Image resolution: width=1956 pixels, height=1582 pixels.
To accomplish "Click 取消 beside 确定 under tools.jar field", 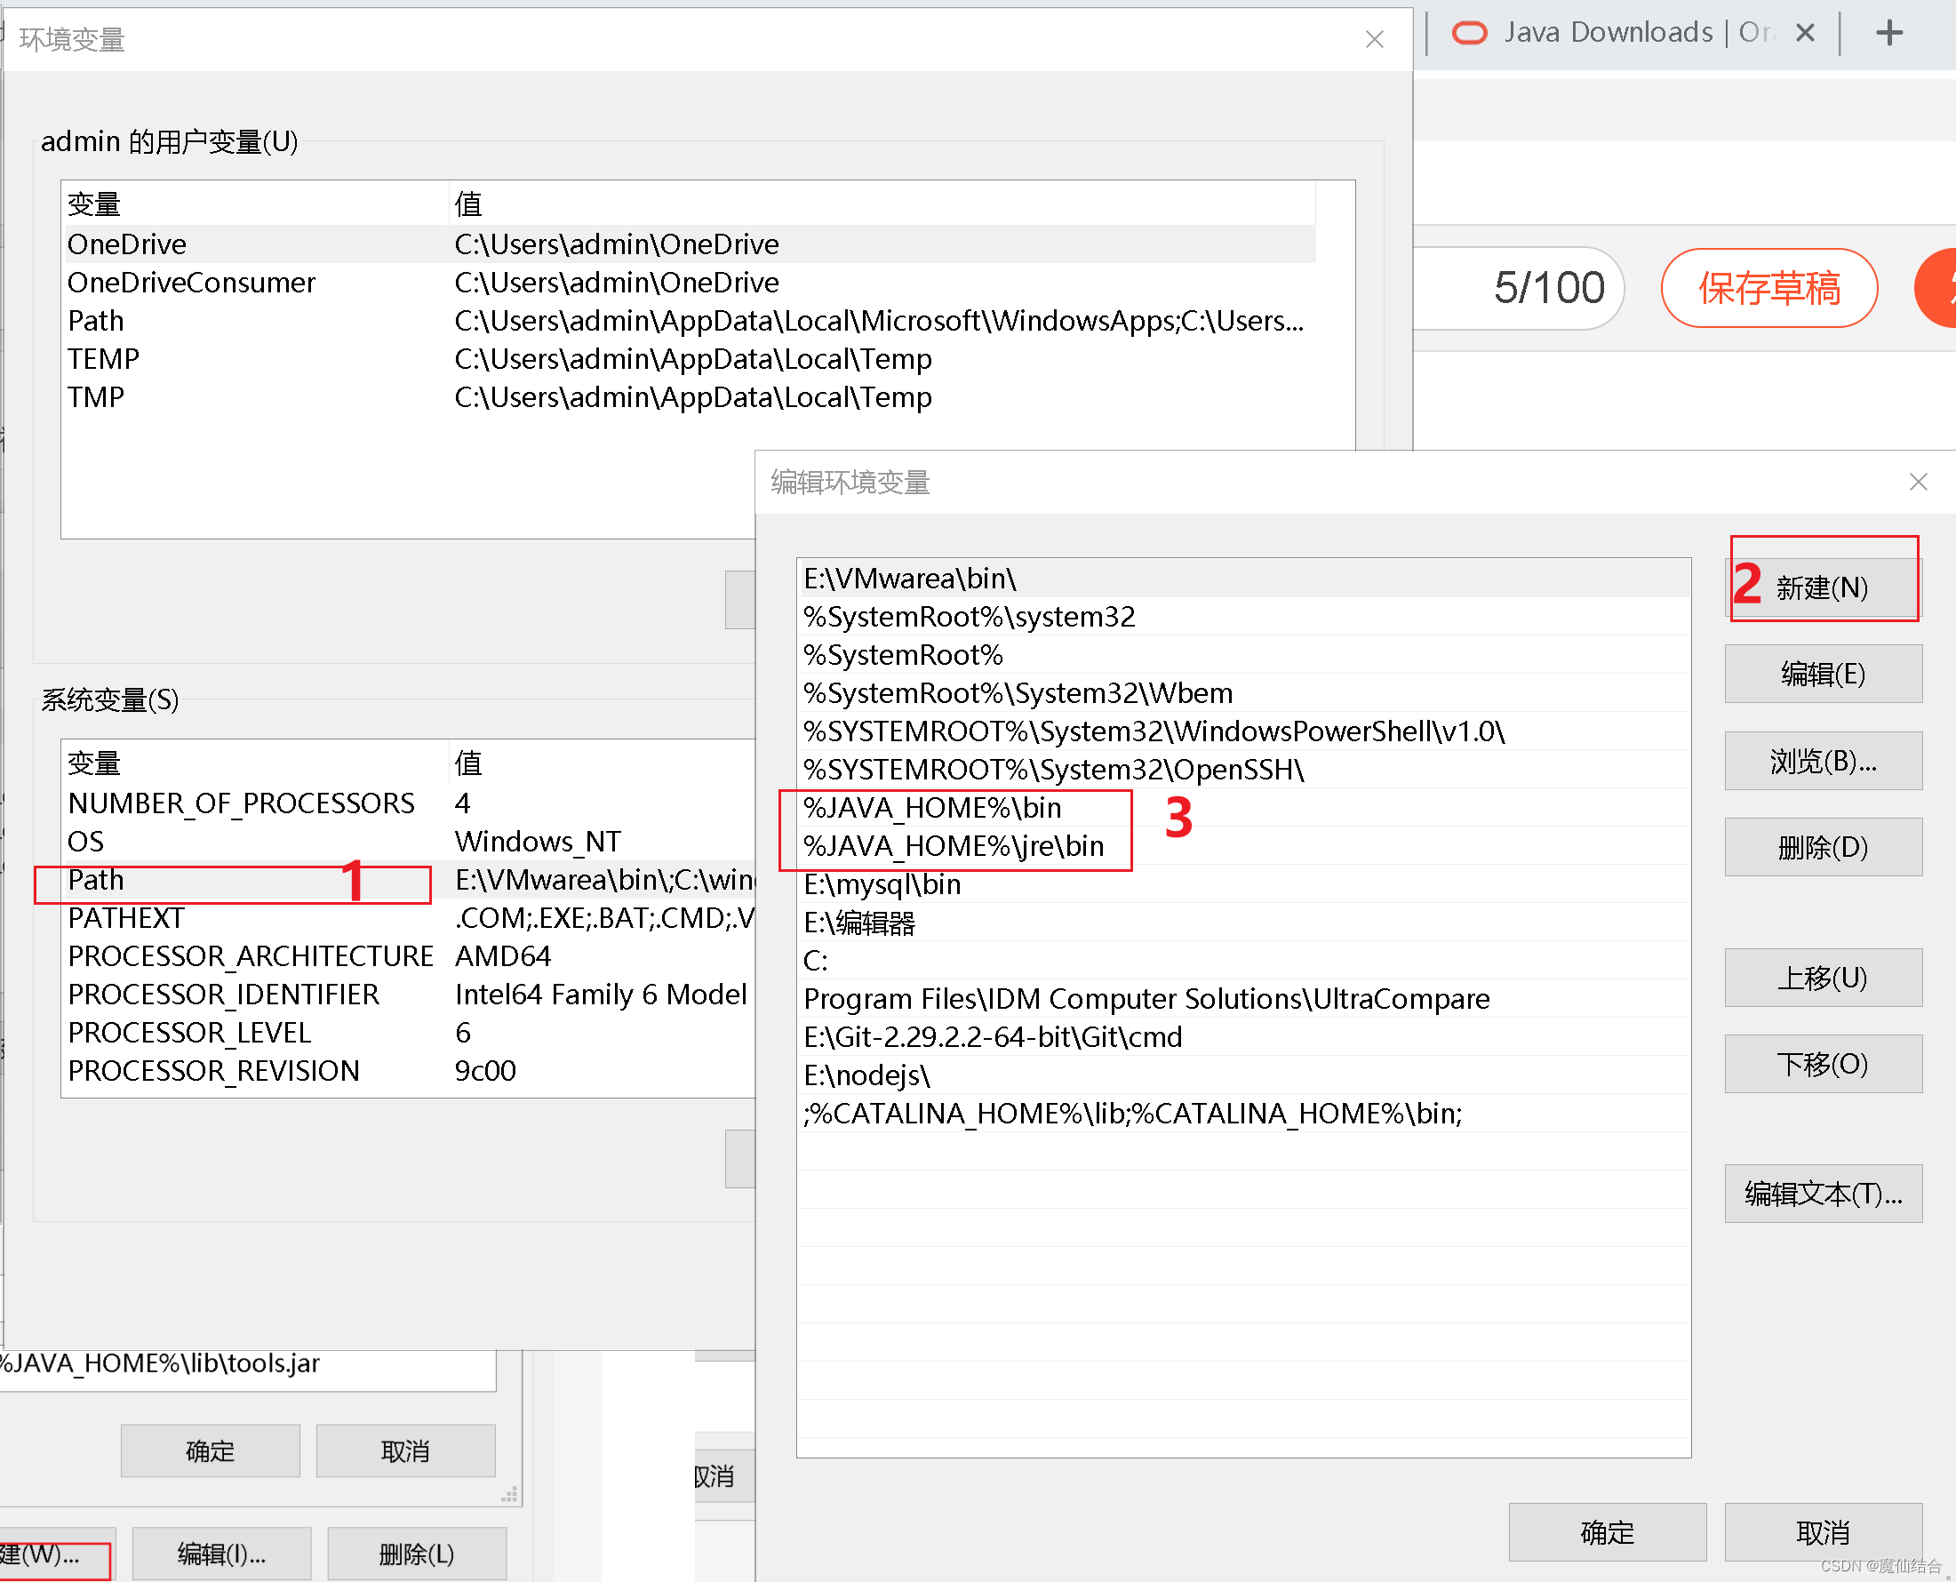I will (405, 1450).
